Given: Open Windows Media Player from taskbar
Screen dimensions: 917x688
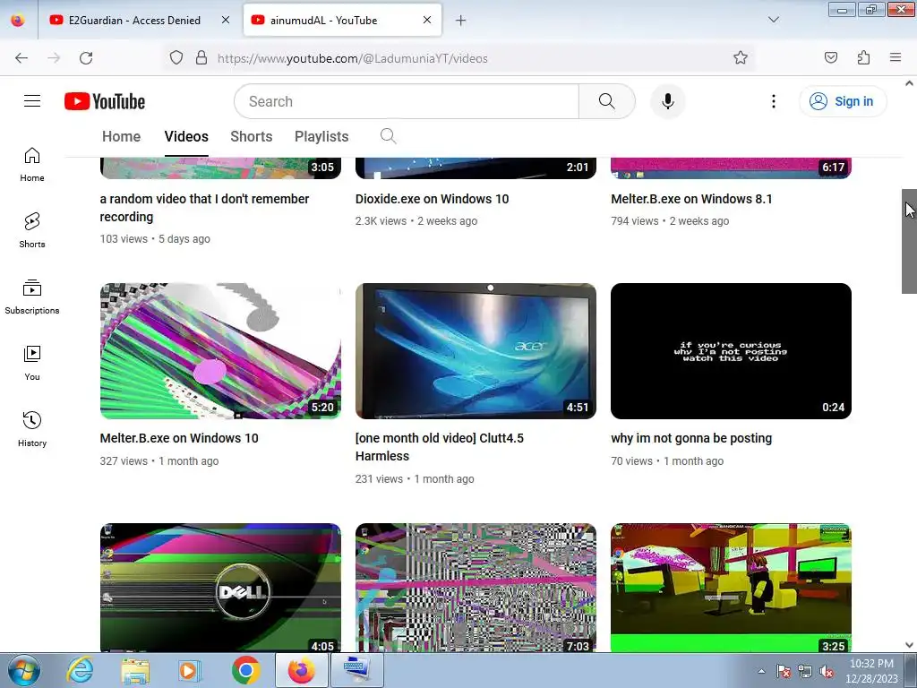Looking at the screenshot, I should coord(190,670).
